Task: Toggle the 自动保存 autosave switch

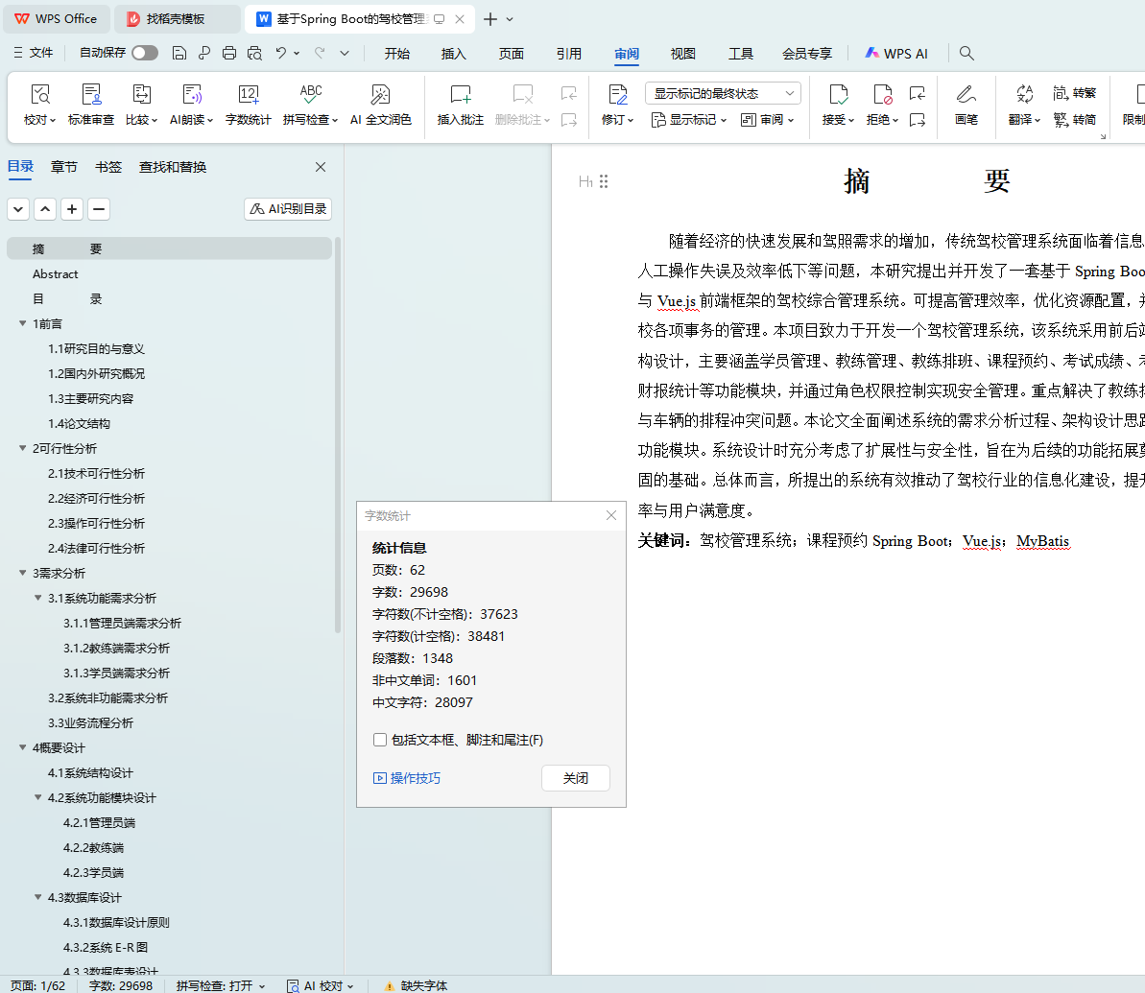Action: (x=145, y=53)
